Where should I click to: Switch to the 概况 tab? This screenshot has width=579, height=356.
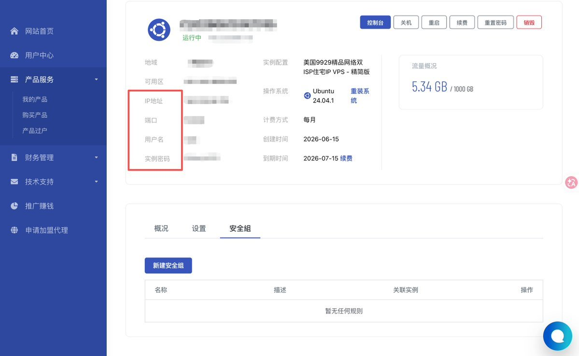click(161, 228)
